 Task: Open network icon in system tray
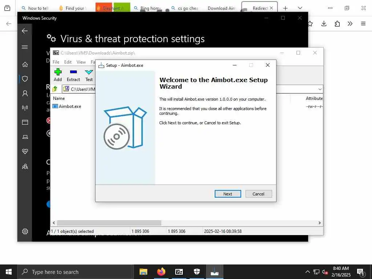pos(316,272)
